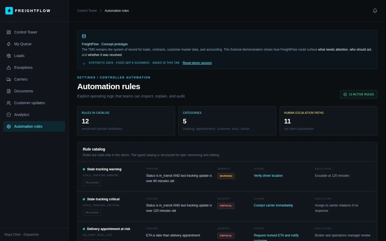Image resolution: width=386 pixels, height=241 pixels.
Task: Click the Exceptions warning triangle icon
Action: pos(9,67)
